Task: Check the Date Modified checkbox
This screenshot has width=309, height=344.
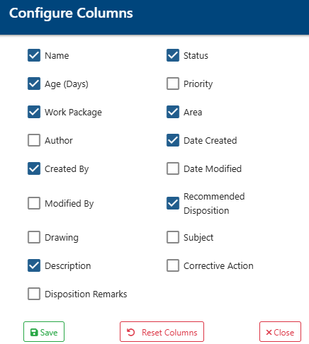Action: click(173, 168)
